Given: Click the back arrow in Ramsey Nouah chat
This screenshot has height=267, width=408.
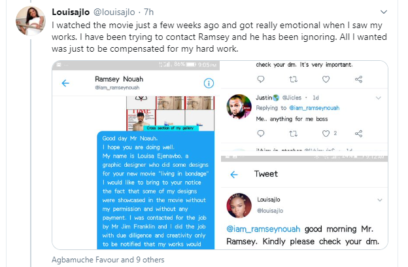Looking at the screenshot, I should click(x=65, y=83).
